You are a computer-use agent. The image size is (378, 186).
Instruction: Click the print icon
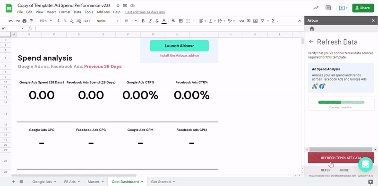coord(25,21)
